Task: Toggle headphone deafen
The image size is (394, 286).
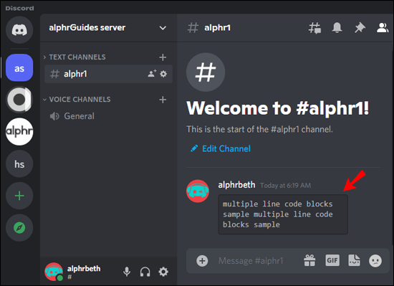Action: (x=145, y=272)
